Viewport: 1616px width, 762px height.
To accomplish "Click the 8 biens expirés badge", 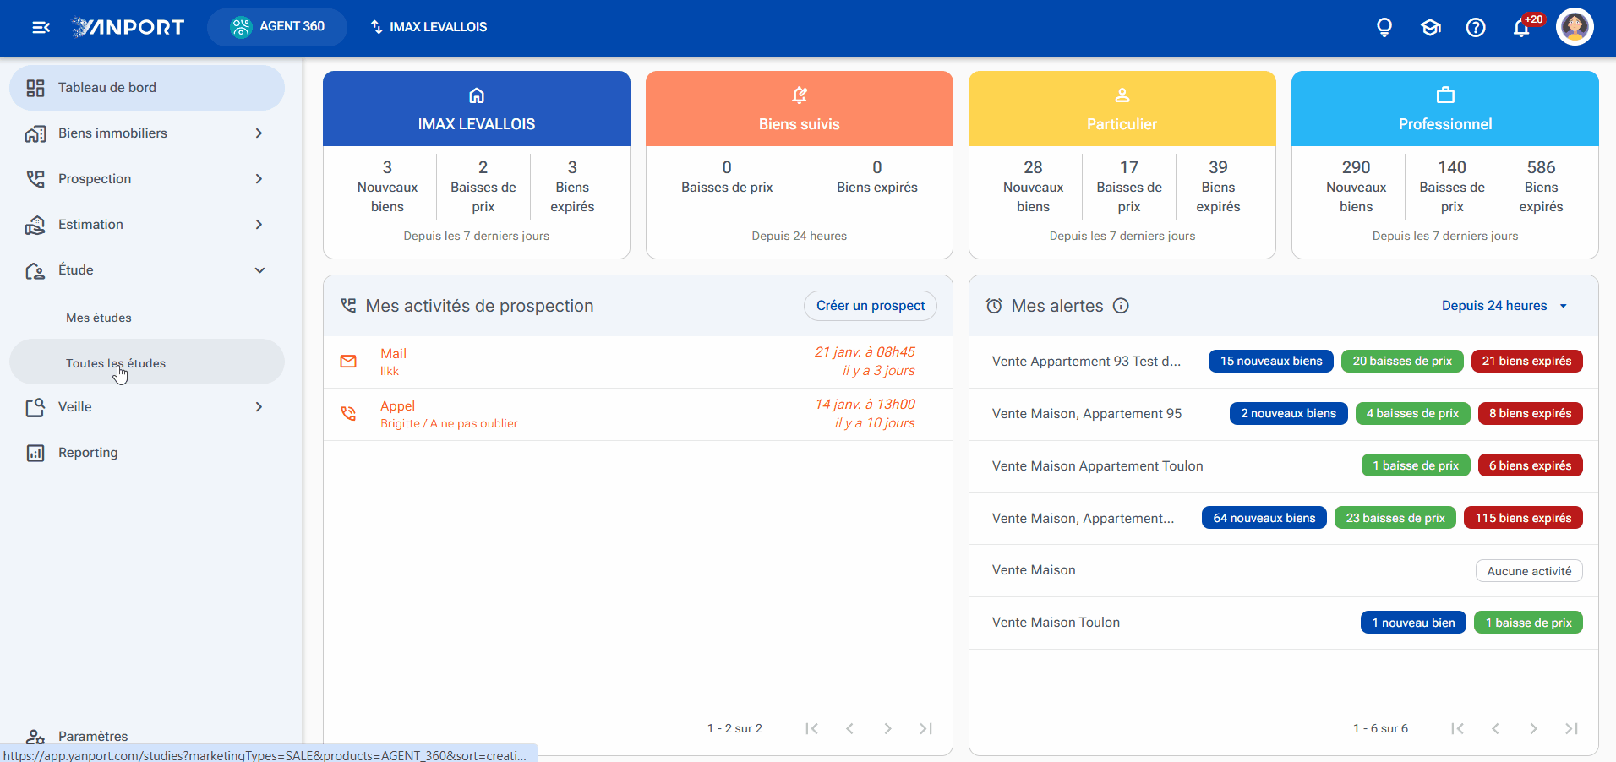I will click(x=1530, y=413).
